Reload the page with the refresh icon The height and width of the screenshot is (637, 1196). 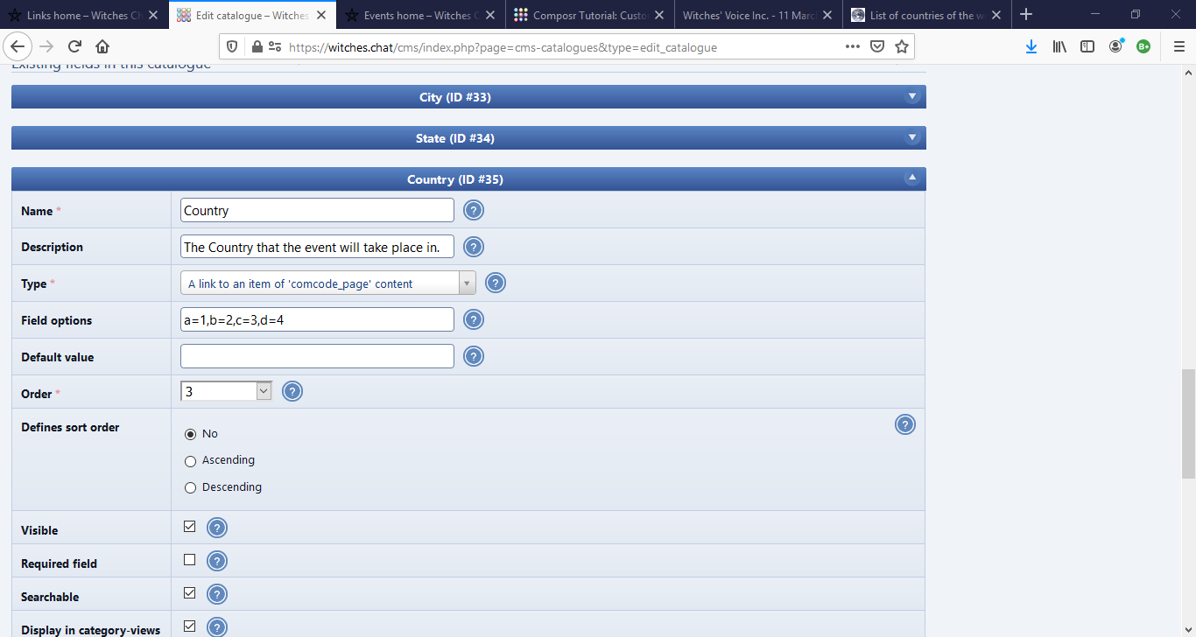pos(74,47)
